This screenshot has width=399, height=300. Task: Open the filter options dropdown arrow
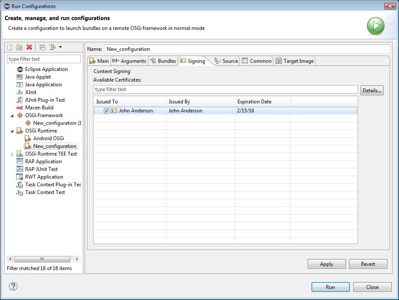click(61, 47)
